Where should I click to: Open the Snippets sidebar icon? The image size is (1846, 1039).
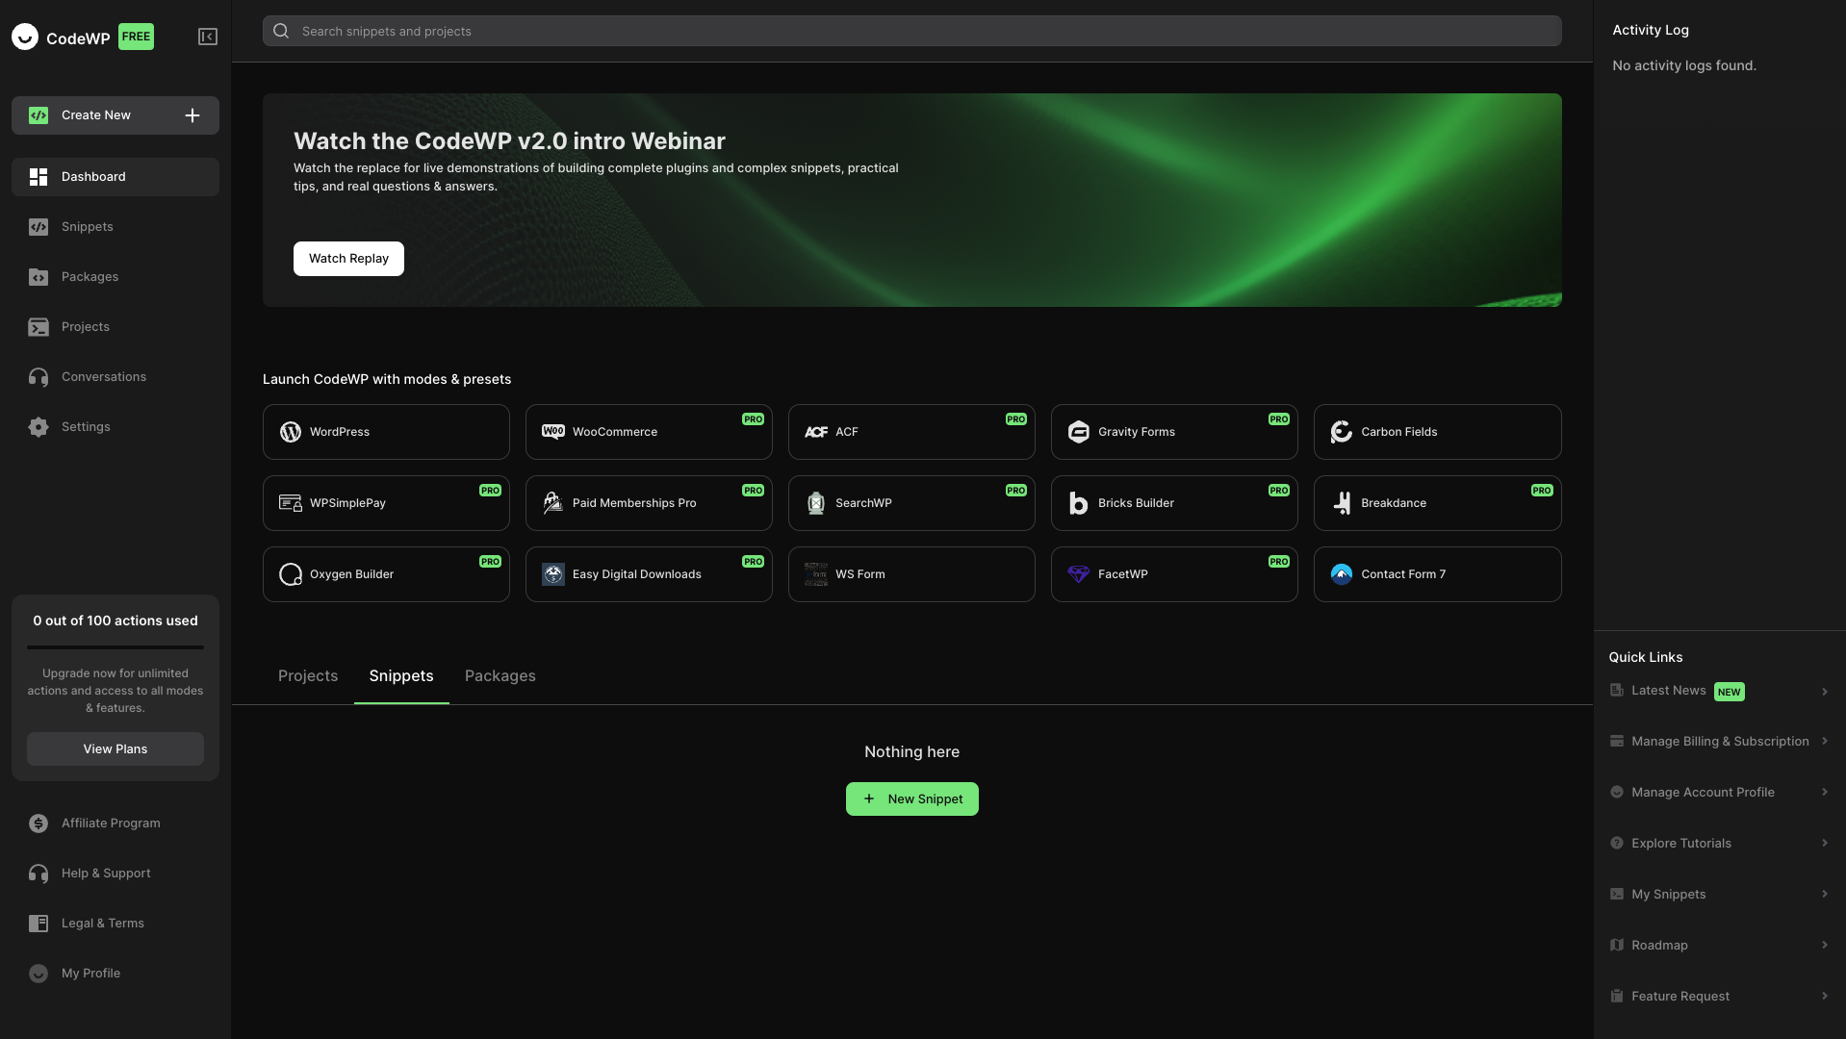click(x=38, y=227)
